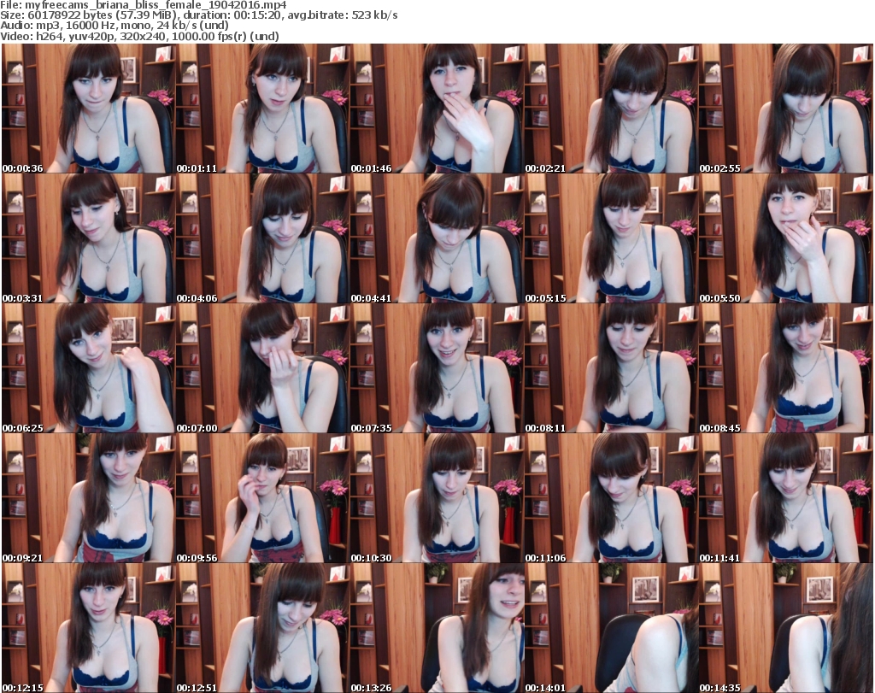Select the thumbnail timestamped 00:11:06
This screenshot has height=693, width=875.
click(x=611, y=498)
